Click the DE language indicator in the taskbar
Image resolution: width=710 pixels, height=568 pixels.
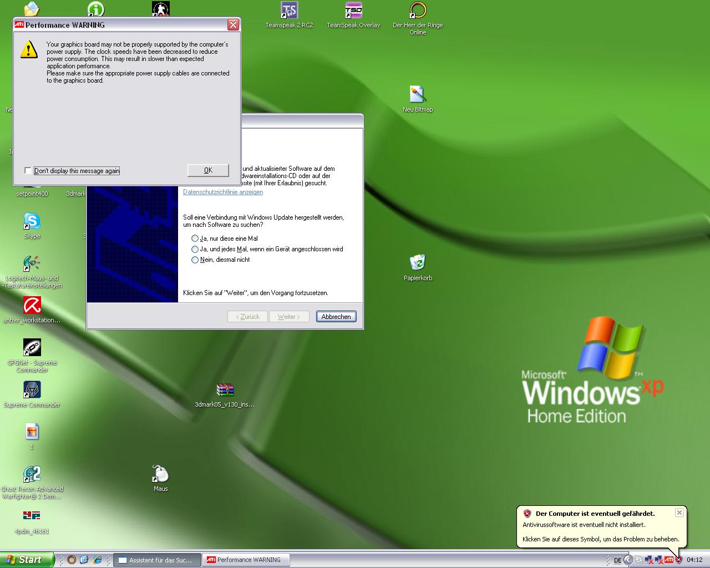(617, 560)
